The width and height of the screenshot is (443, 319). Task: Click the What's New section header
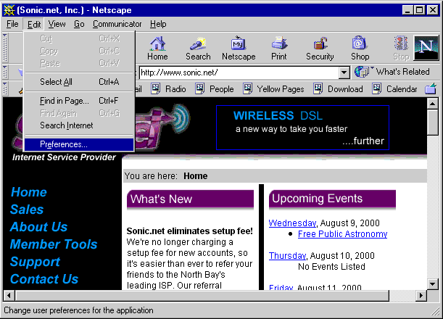click(x=190, y=199)
